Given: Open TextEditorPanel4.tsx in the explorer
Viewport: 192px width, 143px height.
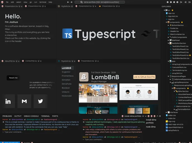Looking at the screenshot, I should pyautogui.click(x=180, y=55).
